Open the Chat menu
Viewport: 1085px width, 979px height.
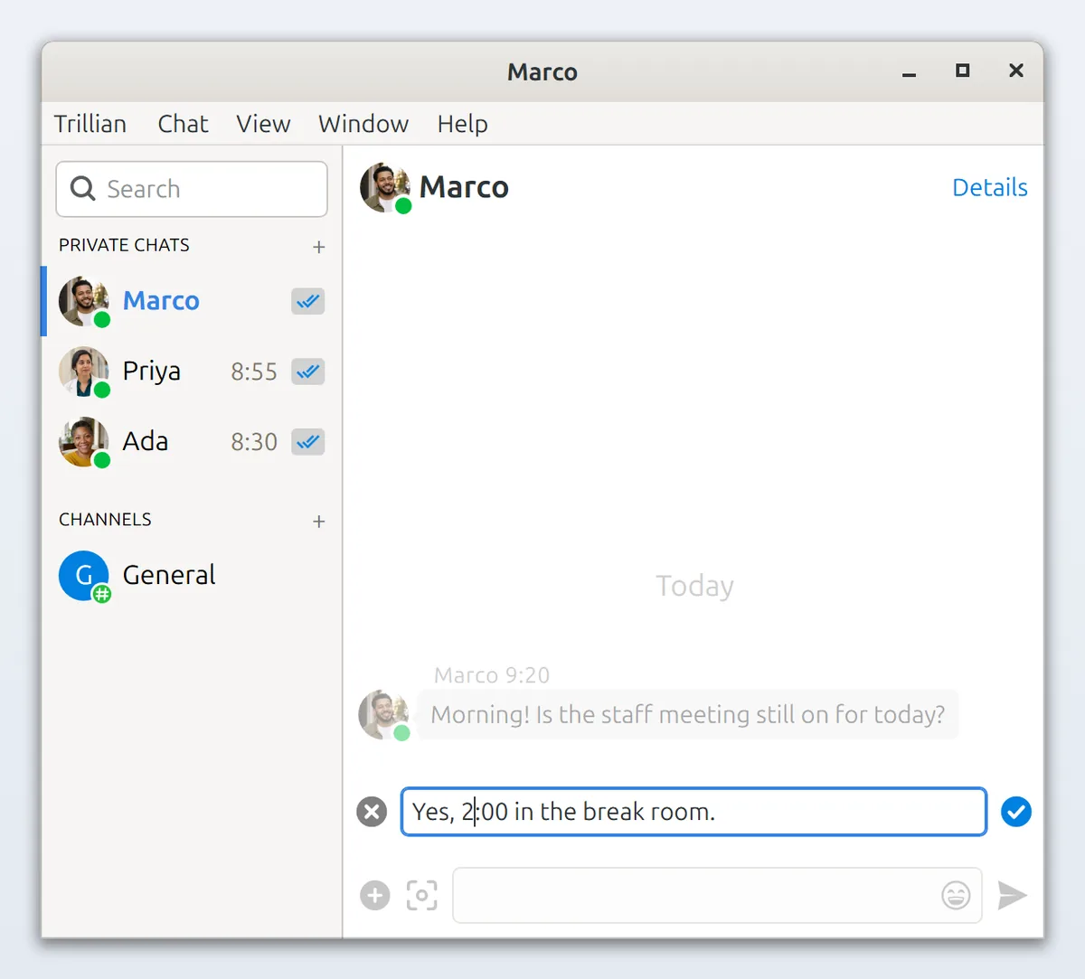pos(183,124)
